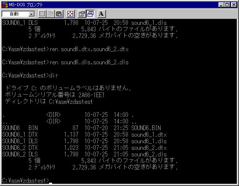Toggle full screen with the arrows icon
Viewport: 239px width, 186px height.
70,14
